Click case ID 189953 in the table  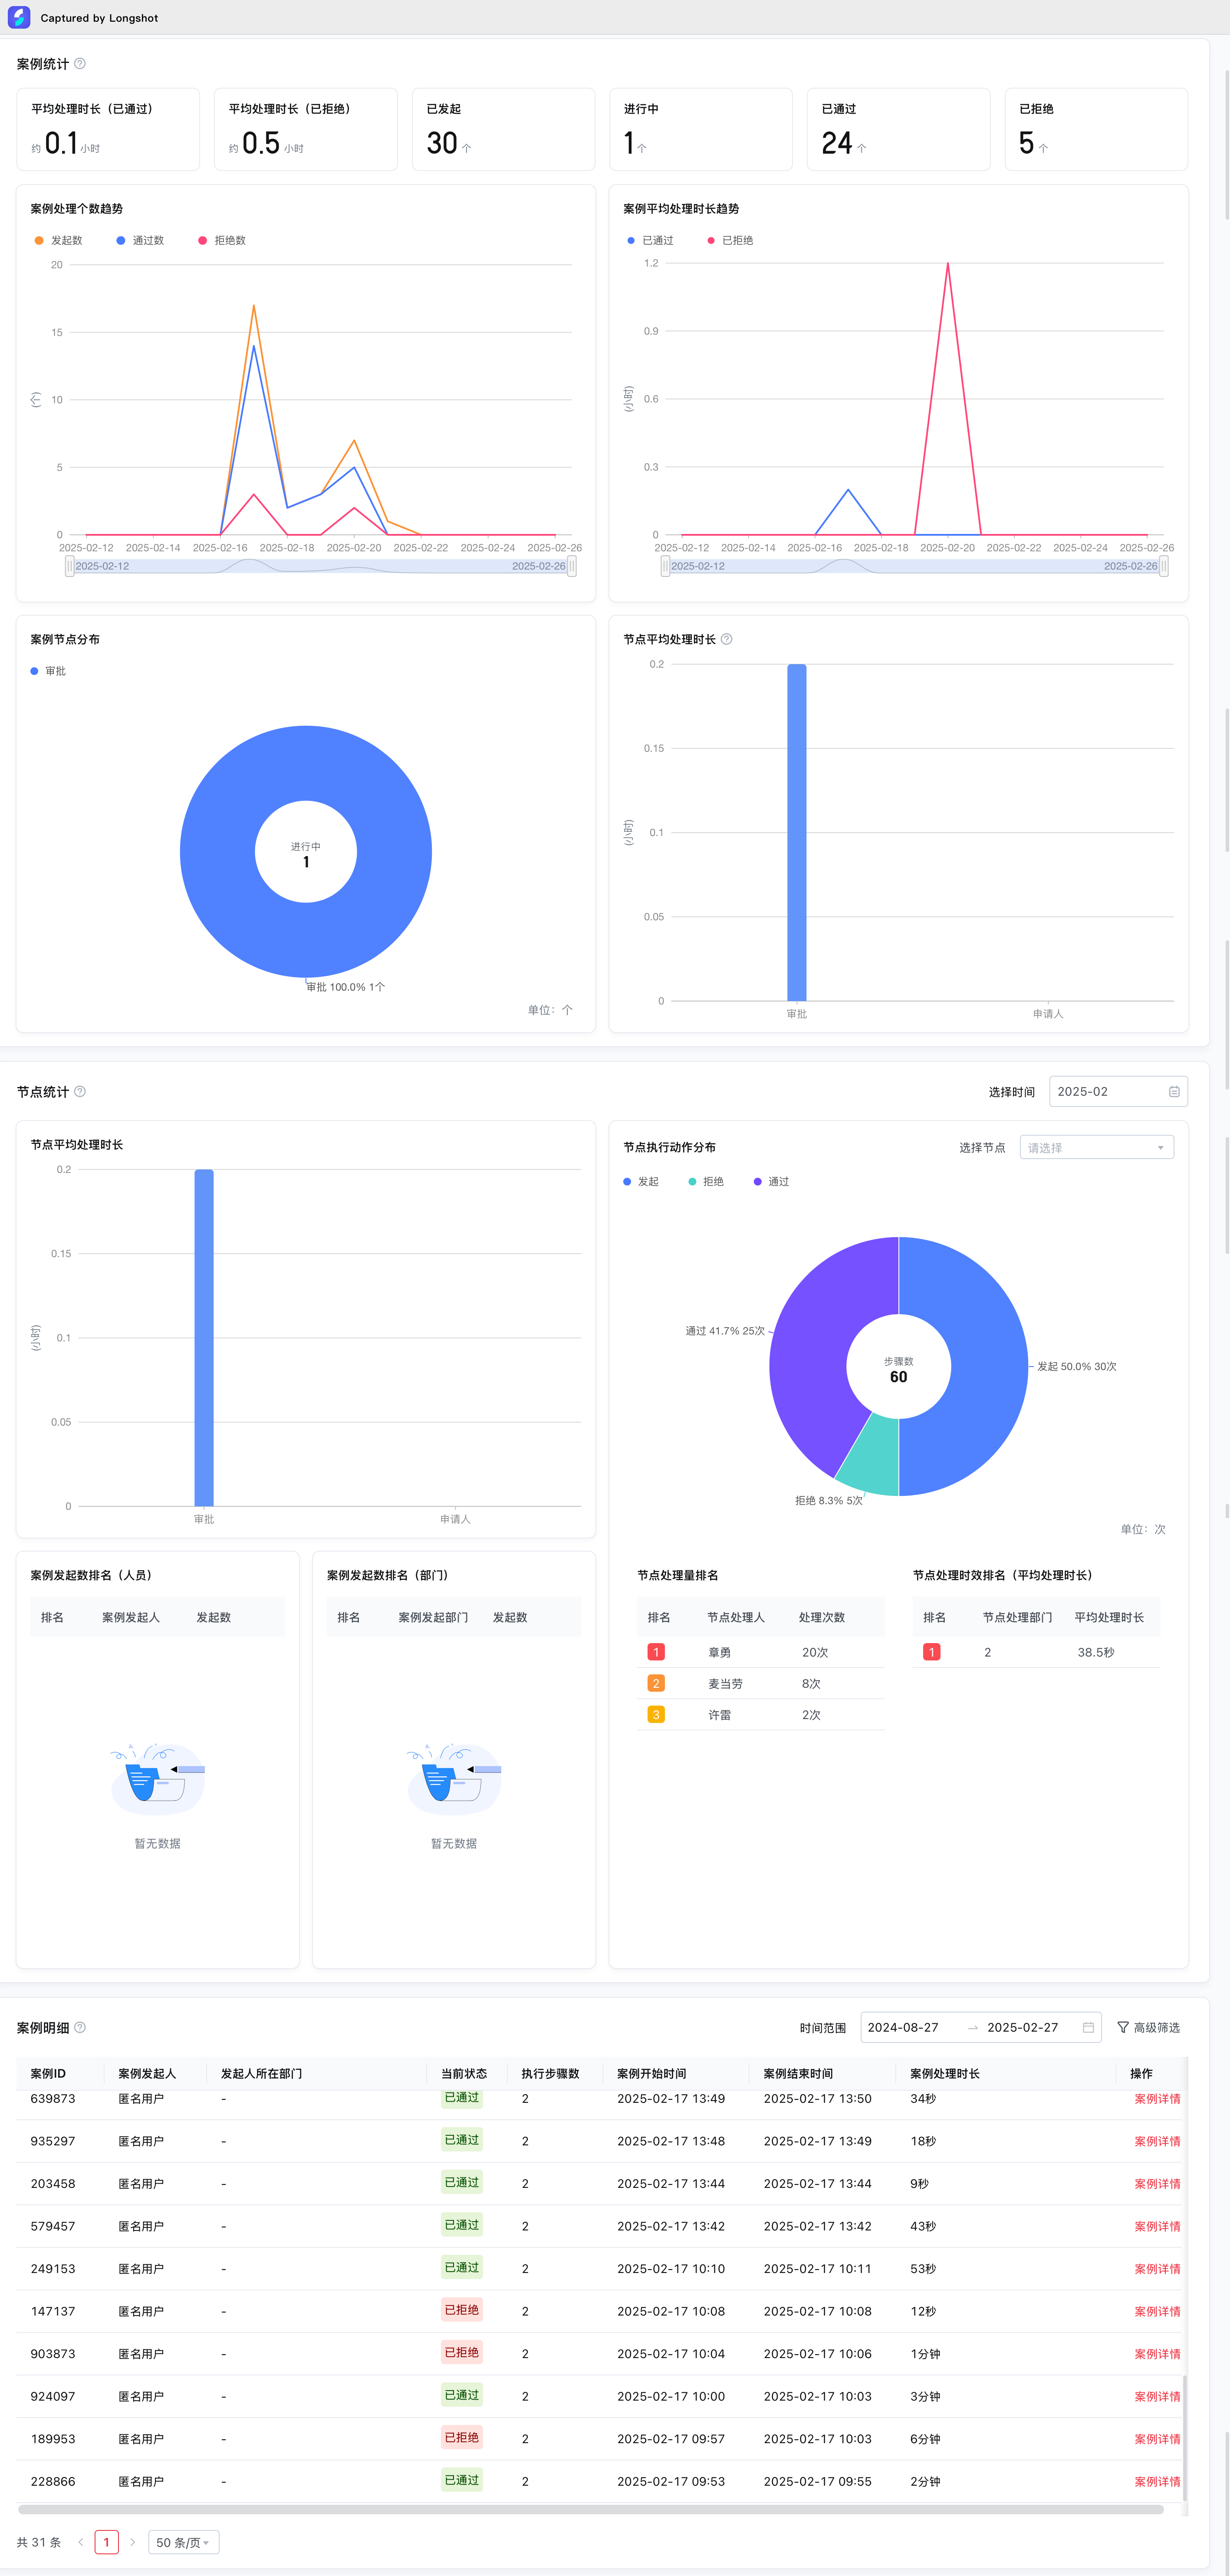tap(53, 2439)
